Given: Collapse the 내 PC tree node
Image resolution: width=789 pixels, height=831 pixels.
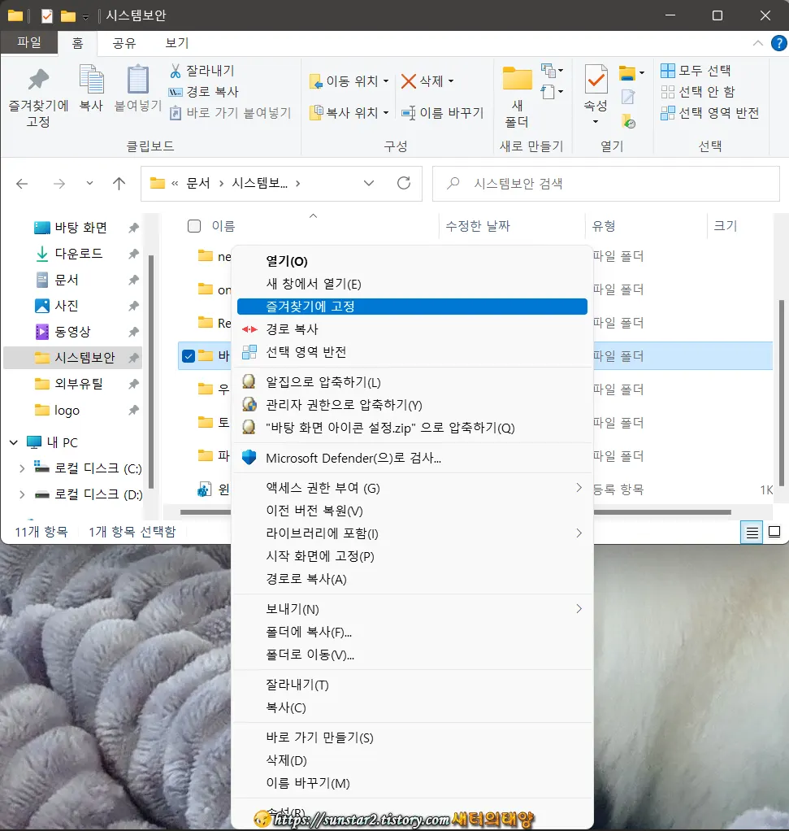Looking at the screenshot, I should click(x=14, y=444).
